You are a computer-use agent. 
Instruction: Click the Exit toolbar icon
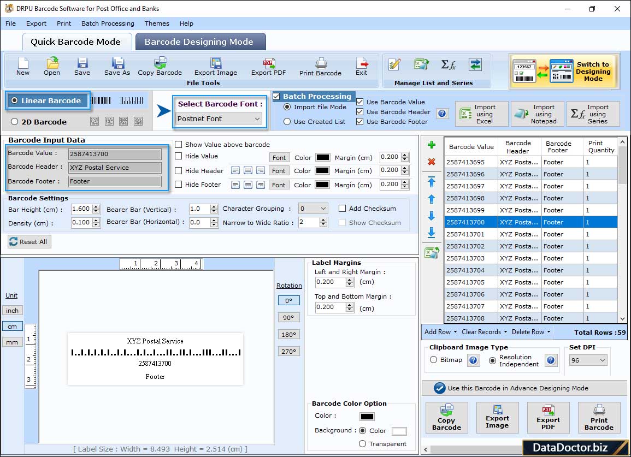361,66
